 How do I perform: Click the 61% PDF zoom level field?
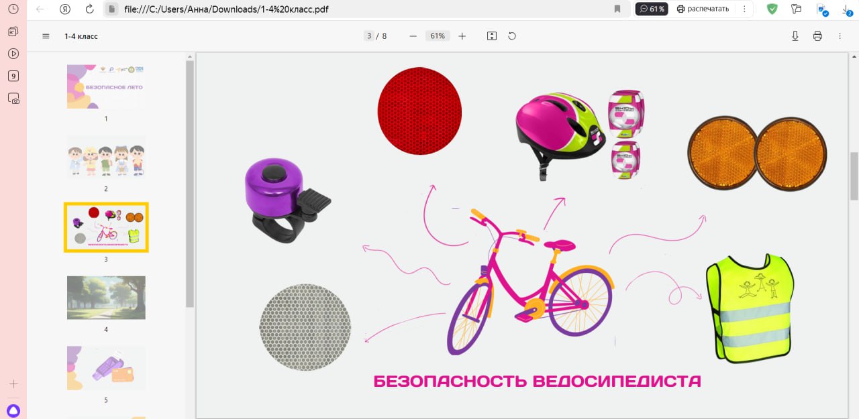click(x=438, y=36)
